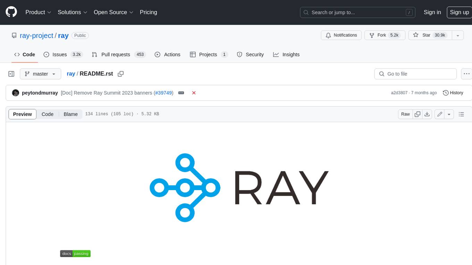Open the GitHub homepage logo

(x=11, y=12)
